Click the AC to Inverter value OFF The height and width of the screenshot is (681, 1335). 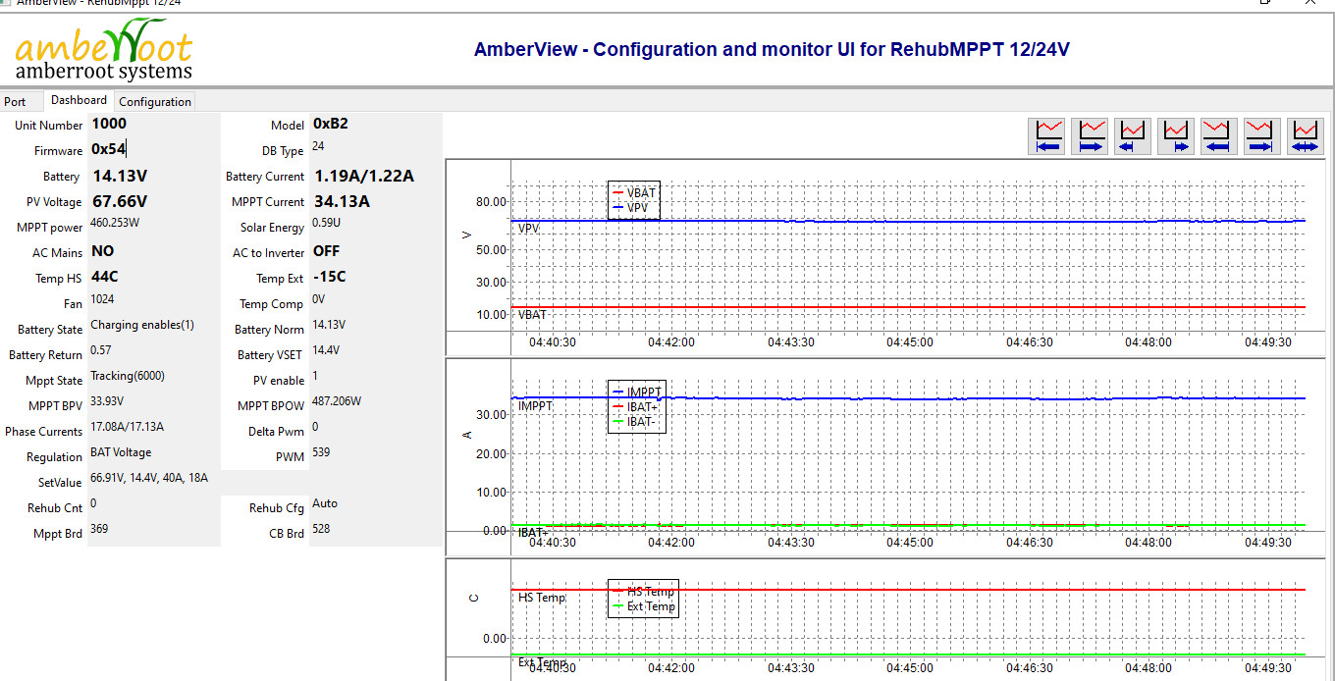tap(327, 251)
